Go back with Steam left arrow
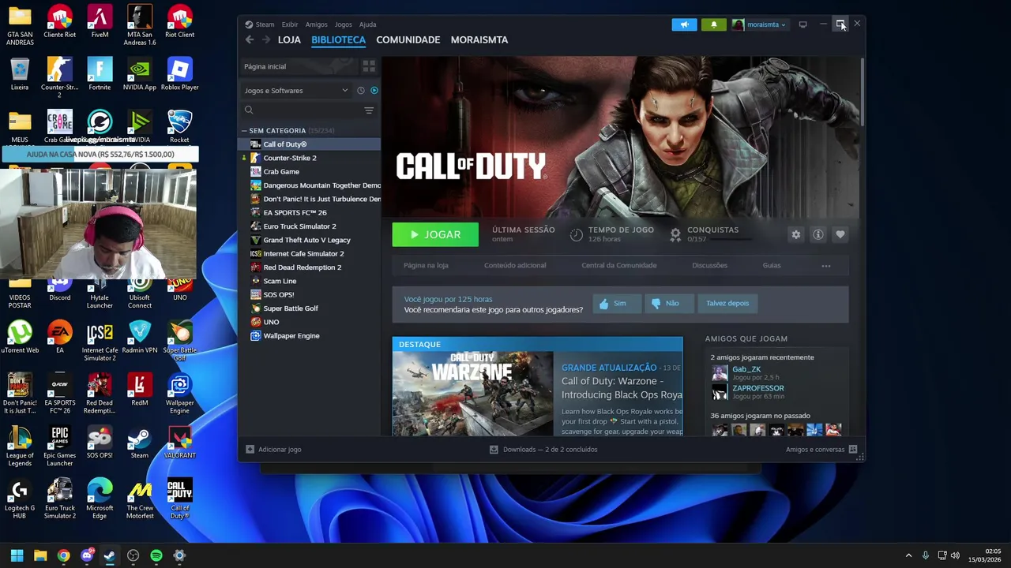 [x=250, y=39]
